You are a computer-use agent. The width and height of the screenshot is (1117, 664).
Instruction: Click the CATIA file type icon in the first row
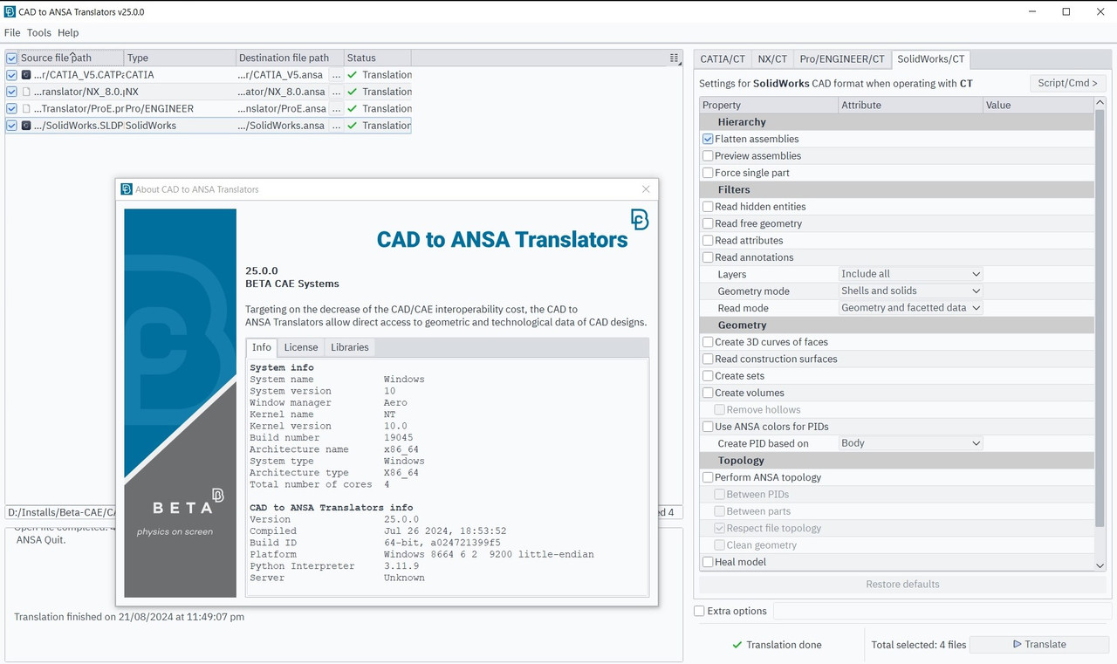click(x=25, y=75)
